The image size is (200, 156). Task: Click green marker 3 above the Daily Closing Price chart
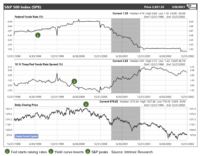click(x=86, y=104)
